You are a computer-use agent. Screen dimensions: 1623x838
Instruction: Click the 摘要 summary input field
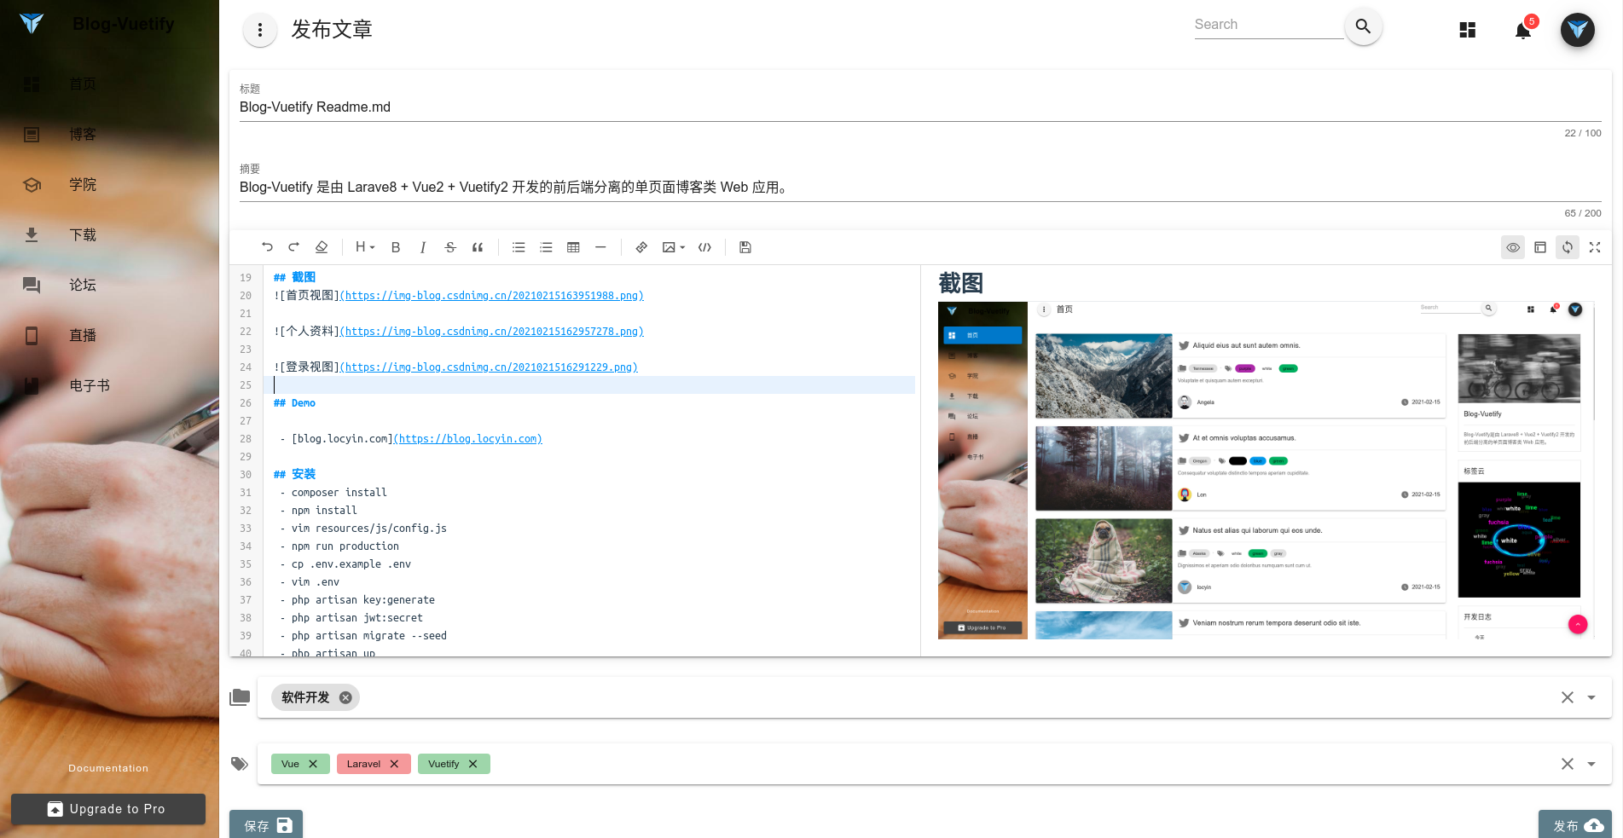(x=920, y=188)
